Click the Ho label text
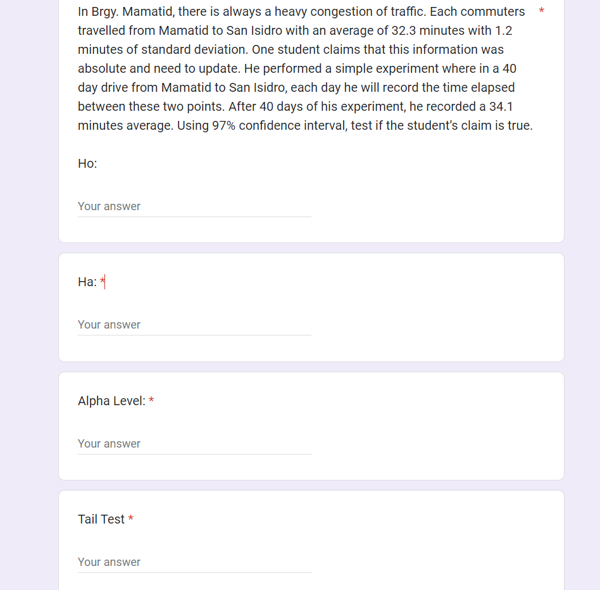600x590 pixels. (87, 163)
